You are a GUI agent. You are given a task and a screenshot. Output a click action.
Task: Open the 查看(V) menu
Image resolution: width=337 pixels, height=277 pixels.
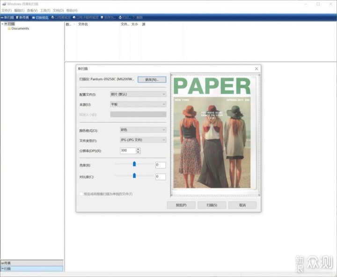(x=32, y=10)
